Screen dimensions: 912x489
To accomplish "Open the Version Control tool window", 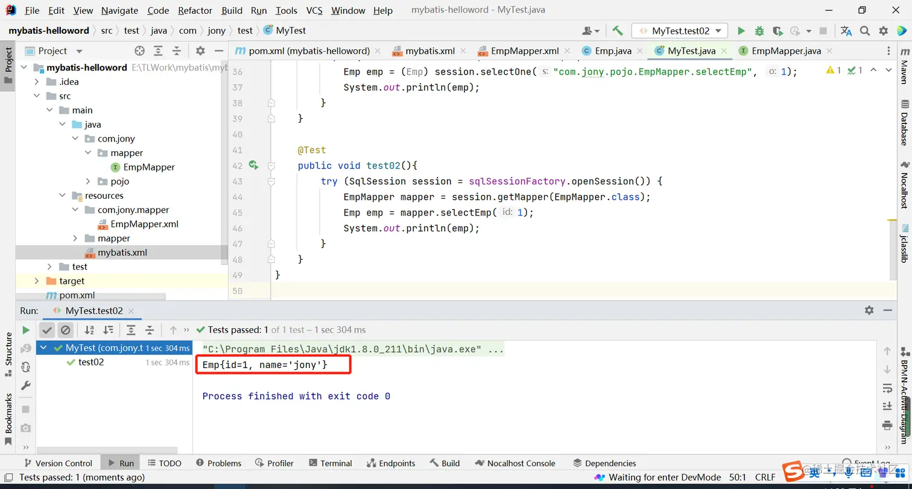I will (x=57, y=463).
